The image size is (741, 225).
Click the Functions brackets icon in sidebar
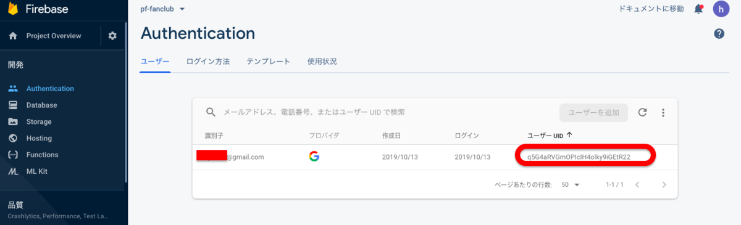(x=13, y=155)
